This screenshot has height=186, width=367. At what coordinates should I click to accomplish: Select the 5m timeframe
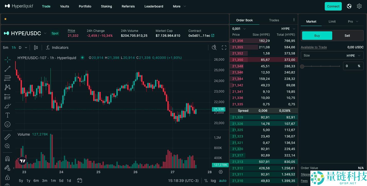(x=5, y=48)
